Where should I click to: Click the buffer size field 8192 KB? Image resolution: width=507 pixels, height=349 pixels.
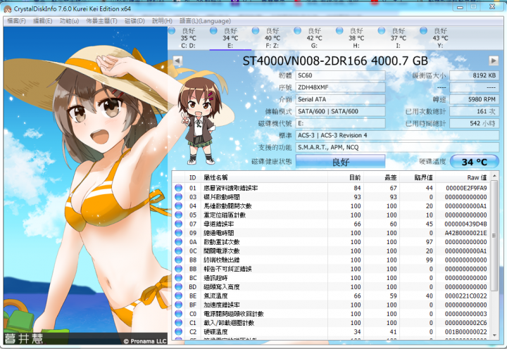(474, 75)
